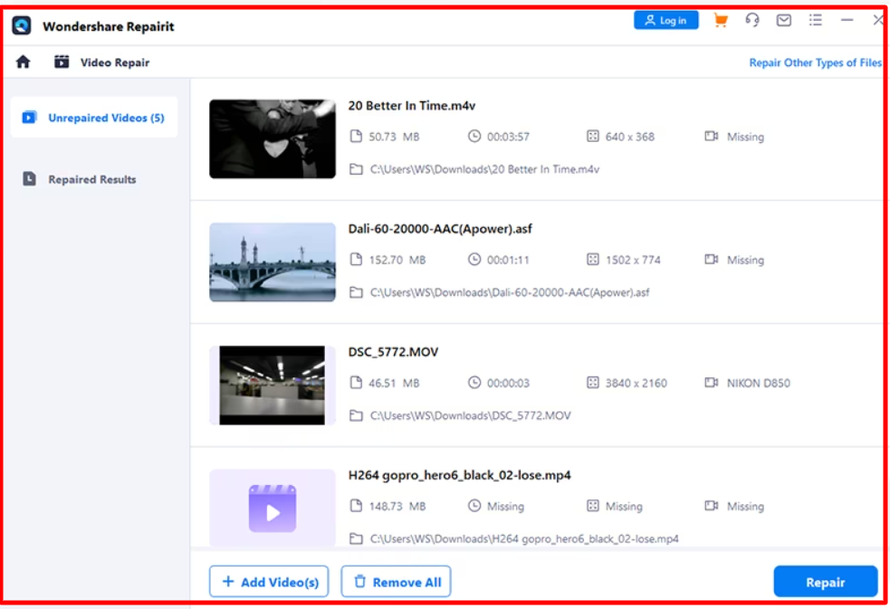Go to the Home icon
This screenshot has width=890, height=609.
click(x=23, y=62)
